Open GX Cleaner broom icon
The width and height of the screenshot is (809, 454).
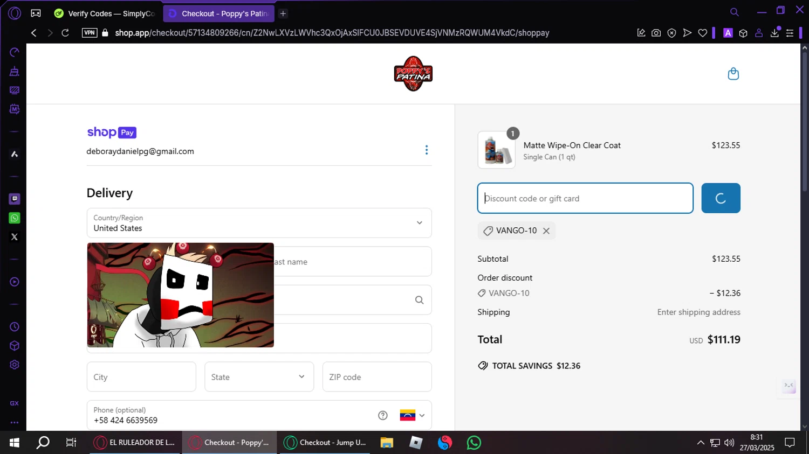tap(15, 71)
